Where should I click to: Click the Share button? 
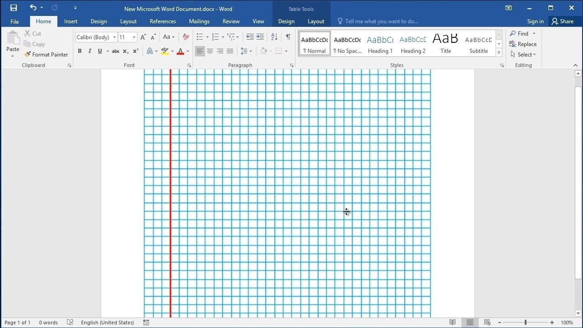click(563, 21)
